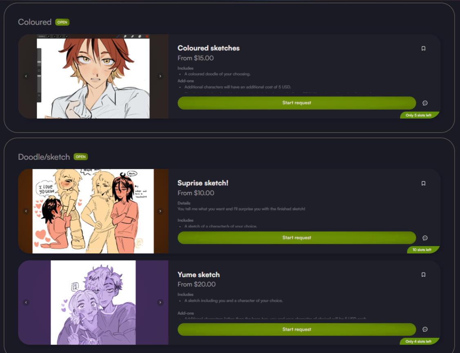The image size is (460, 353).
Task: Open the purple Yume sketch preview image
Action: pyautogui.click(x=93, y=302)
